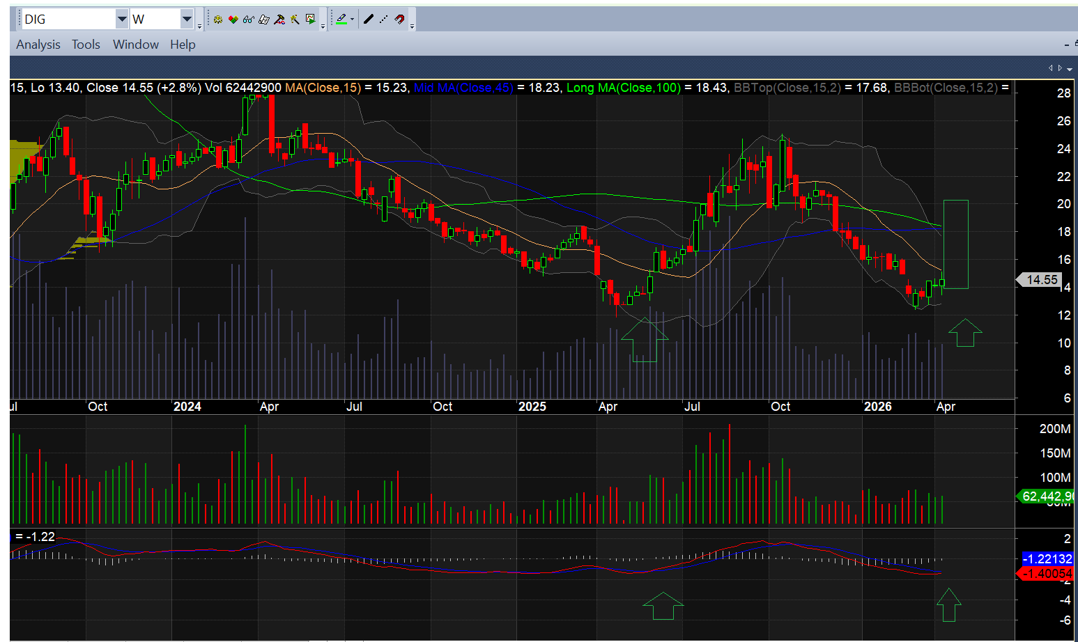1078x642 pixels.
Task: Toggle the dotted line style
Action: coord(384,19)
